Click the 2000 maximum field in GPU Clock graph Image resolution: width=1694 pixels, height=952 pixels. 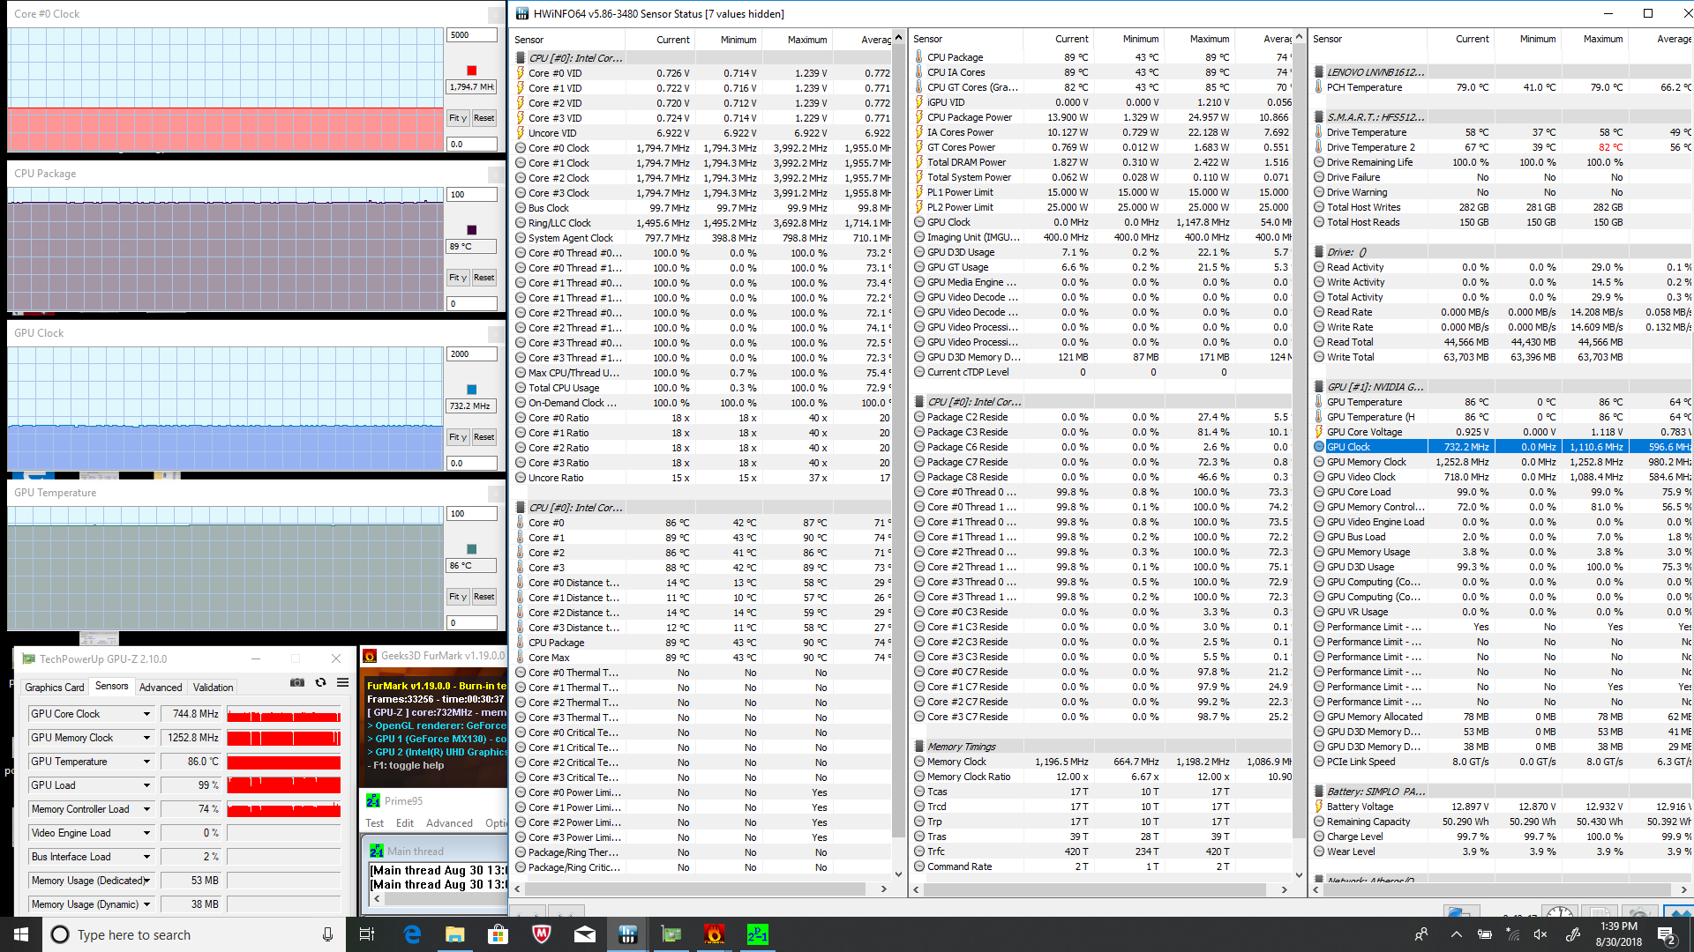coord(472,354)
